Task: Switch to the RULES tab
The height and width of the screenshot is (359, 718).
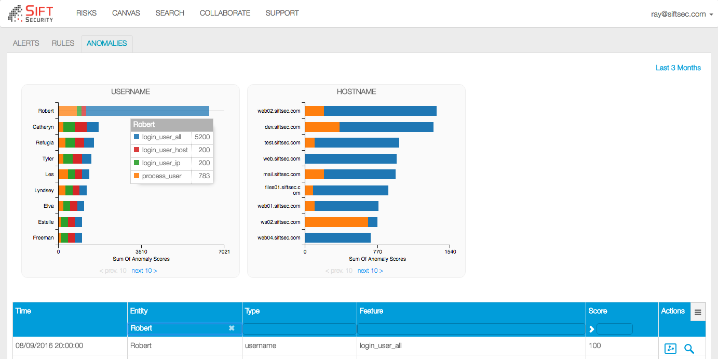Action: (x=63, y=43)
